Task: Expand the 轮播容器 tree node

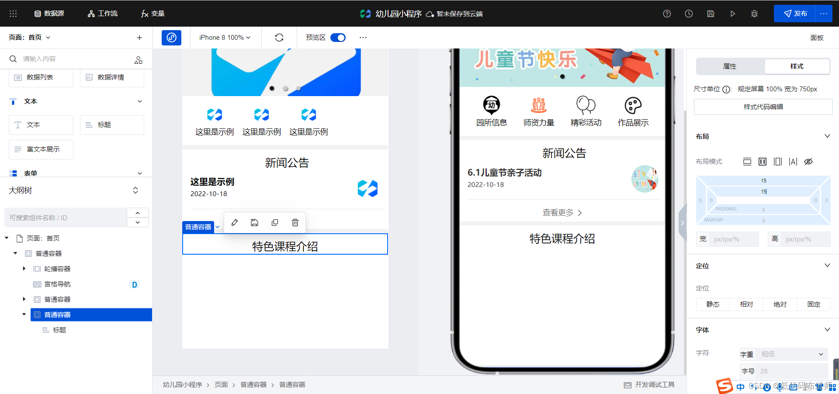Action: (24, 269)
